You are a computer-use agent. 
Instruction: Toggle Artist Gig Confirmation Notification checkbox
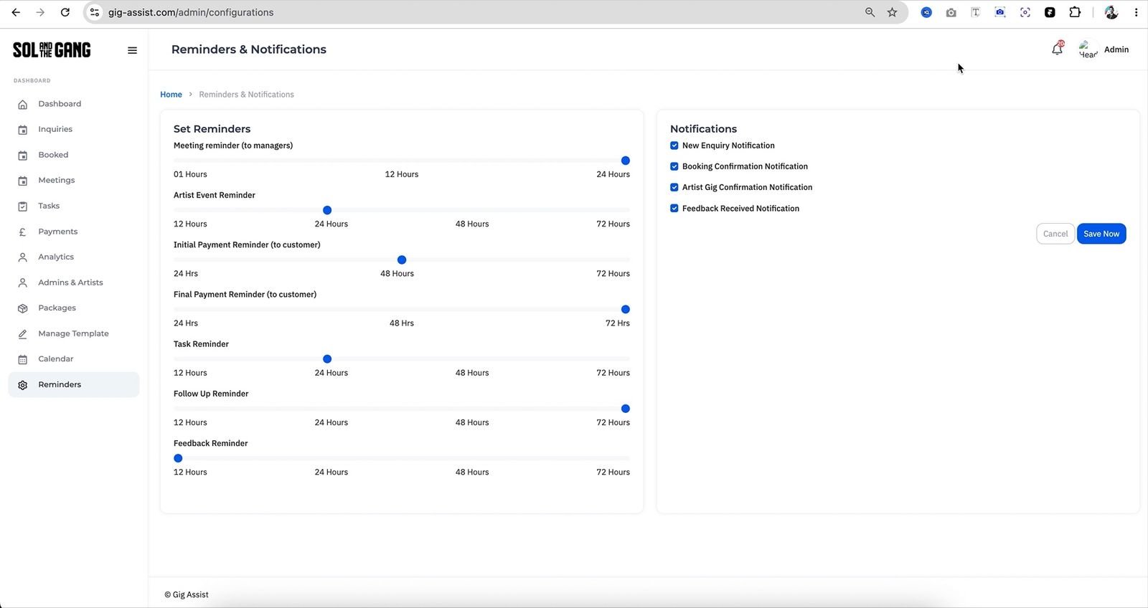[x=674, y=187]
